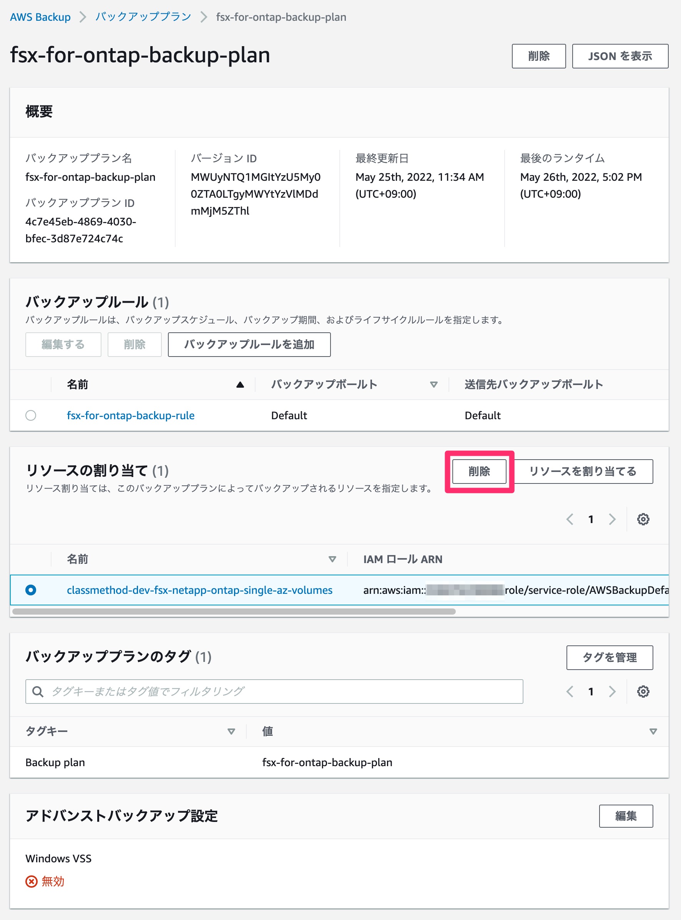Click IAM ロール ARN column header
Image resolution: width=681 pixels, height=920 pixels.
(403, 560)
